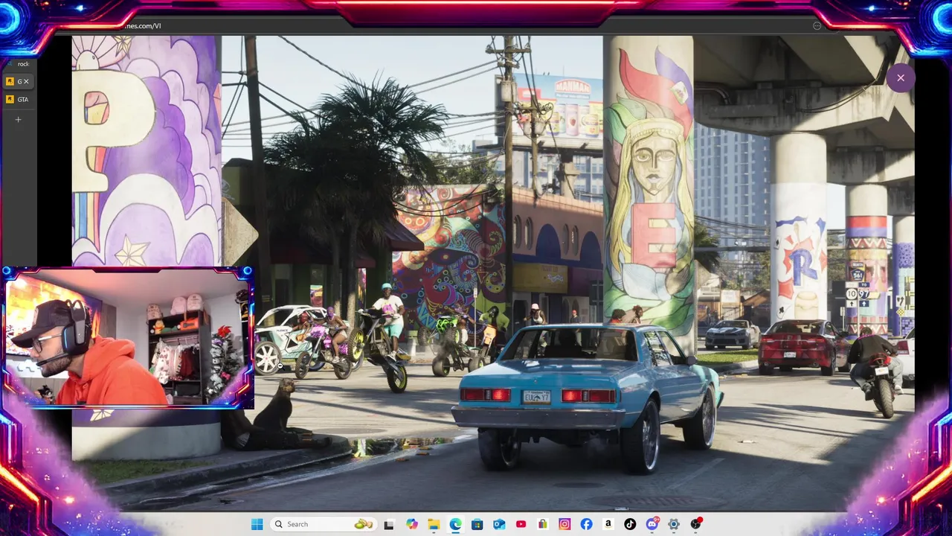Open Instagram from the taskbar
Viewport: 952px width, 536px height.
point(565,524)
